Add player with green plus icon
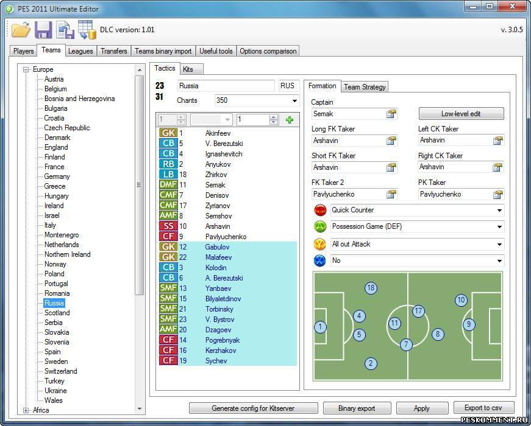 point(290,120)
